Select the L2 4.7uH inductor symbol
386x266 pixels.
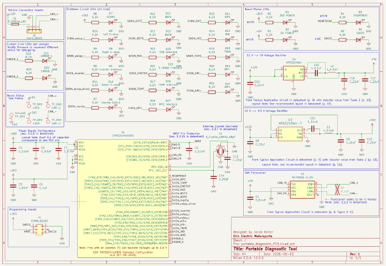333,72
